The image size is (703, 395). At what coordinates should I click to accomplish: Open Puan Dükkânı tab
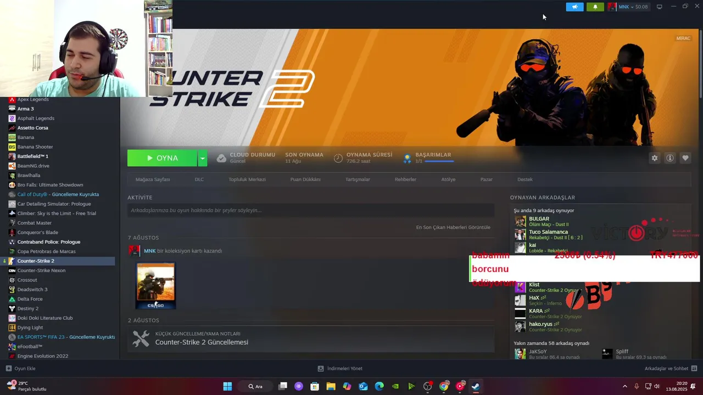[305, 179]
